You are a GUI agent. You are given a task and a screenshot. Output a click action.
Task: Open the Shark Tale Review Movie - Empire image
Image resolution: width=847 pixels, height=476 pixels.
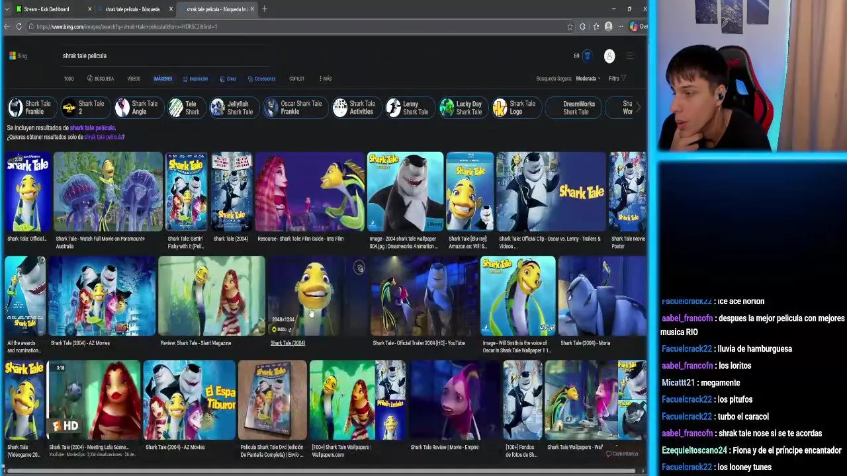coord(455,400)
